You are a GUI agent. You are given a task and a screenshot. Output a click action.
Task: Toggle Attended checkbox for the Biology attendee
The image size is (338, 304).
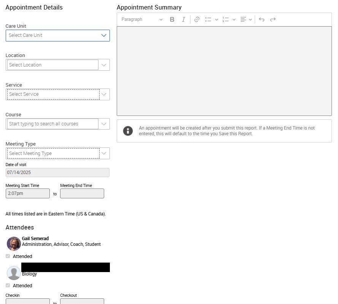click(8, 285)
